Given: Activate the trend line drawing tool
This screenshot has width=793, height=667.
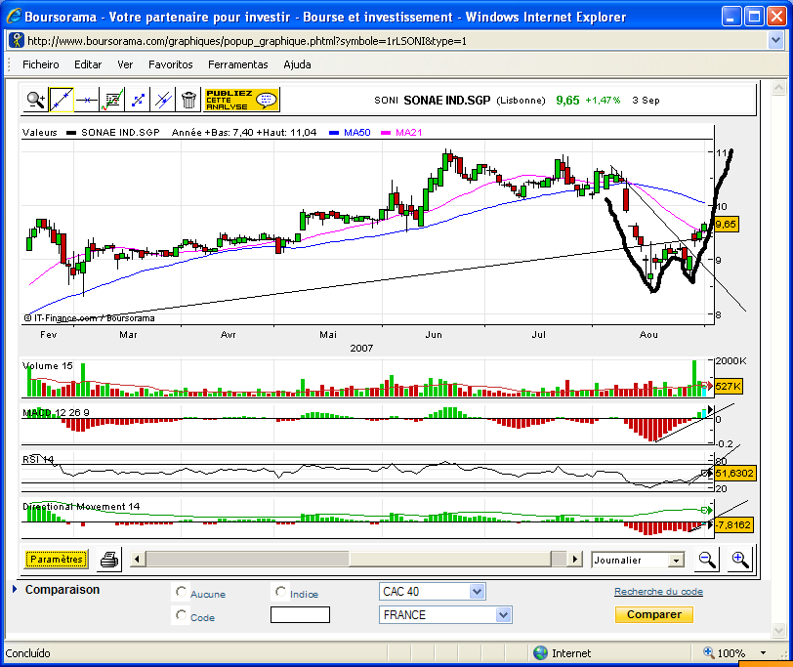Looking at the screenshot, I should click(x=62, y=99).
